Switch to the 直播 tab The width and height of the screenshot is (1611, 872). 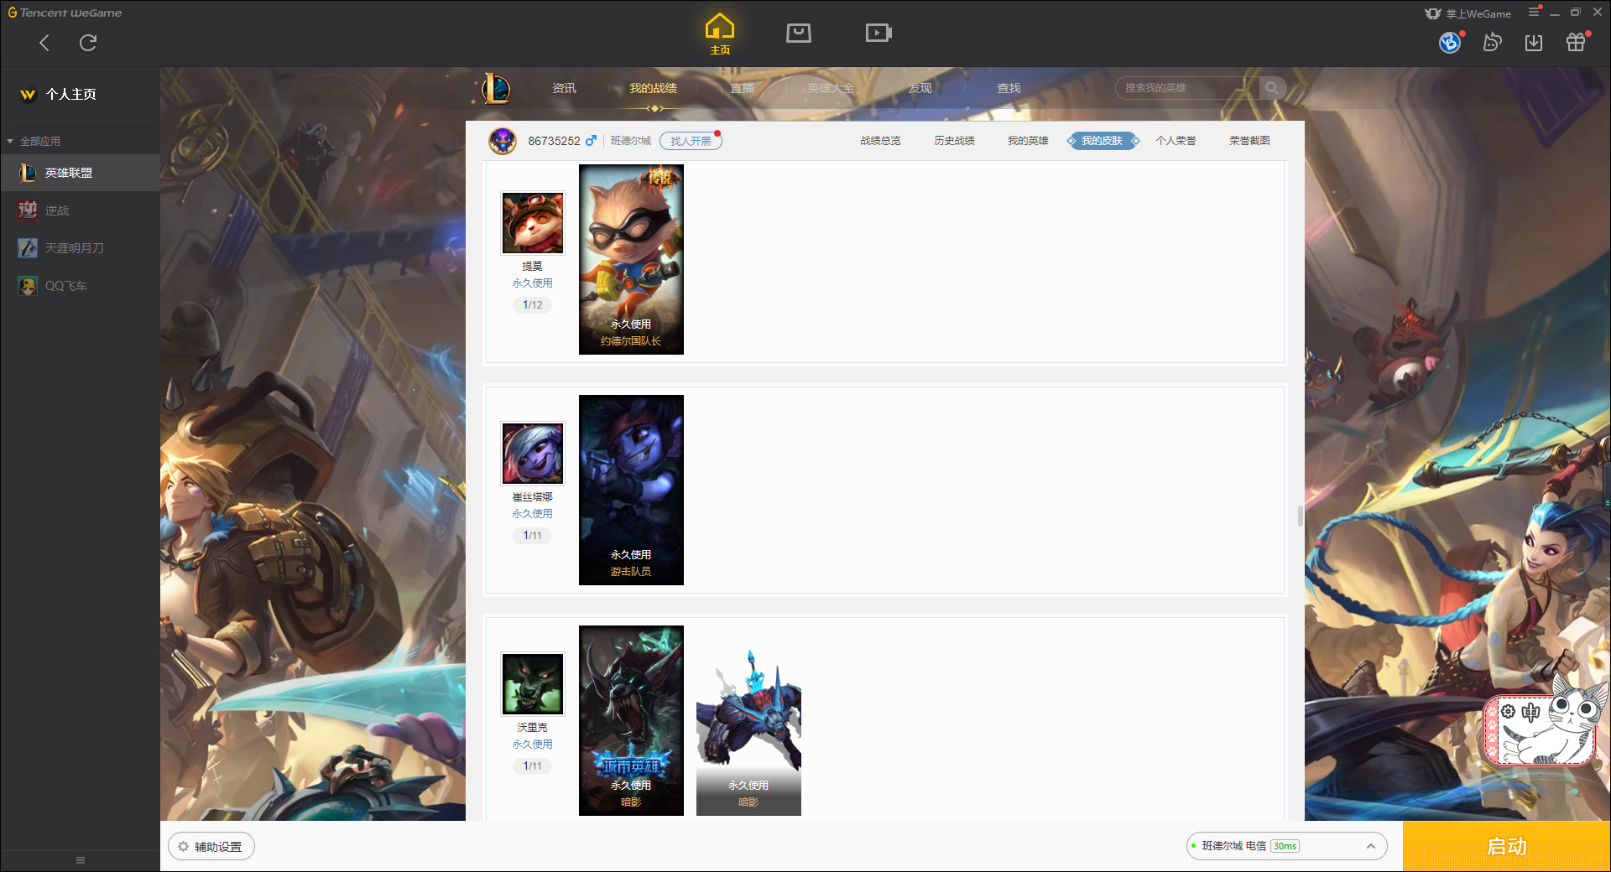click(742, 88)
